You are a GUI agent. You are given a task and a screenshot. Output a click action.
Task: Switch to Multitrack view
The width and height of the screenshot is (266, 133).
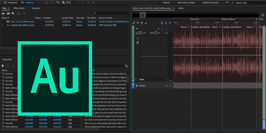pyautogui.click(x=27, y=3)
